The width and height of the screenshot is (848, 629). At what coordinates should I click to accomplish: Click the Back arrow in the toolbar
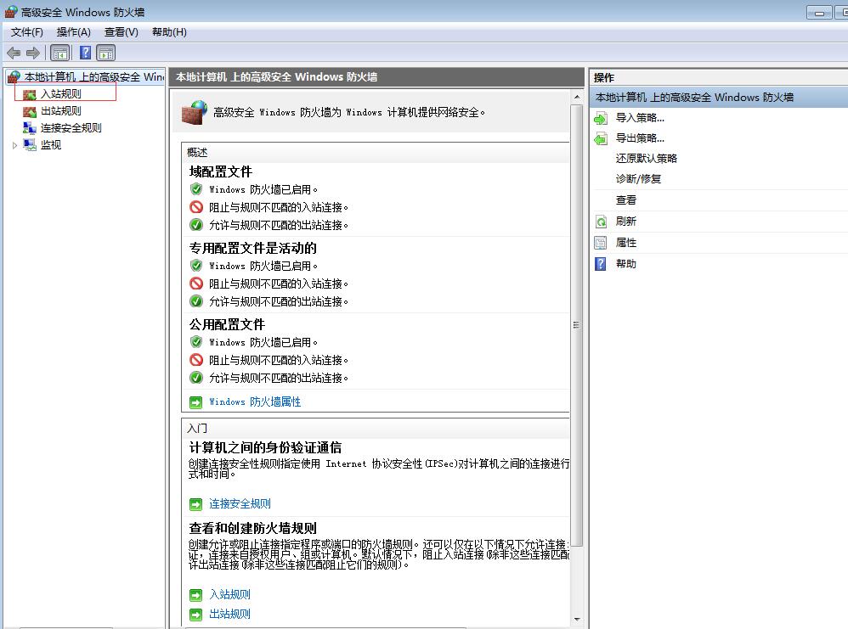click(14, 53)
